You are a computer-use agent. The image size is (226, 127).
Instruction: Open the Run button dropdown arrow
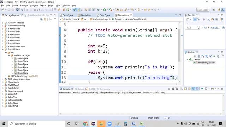(x=107, y=10)
